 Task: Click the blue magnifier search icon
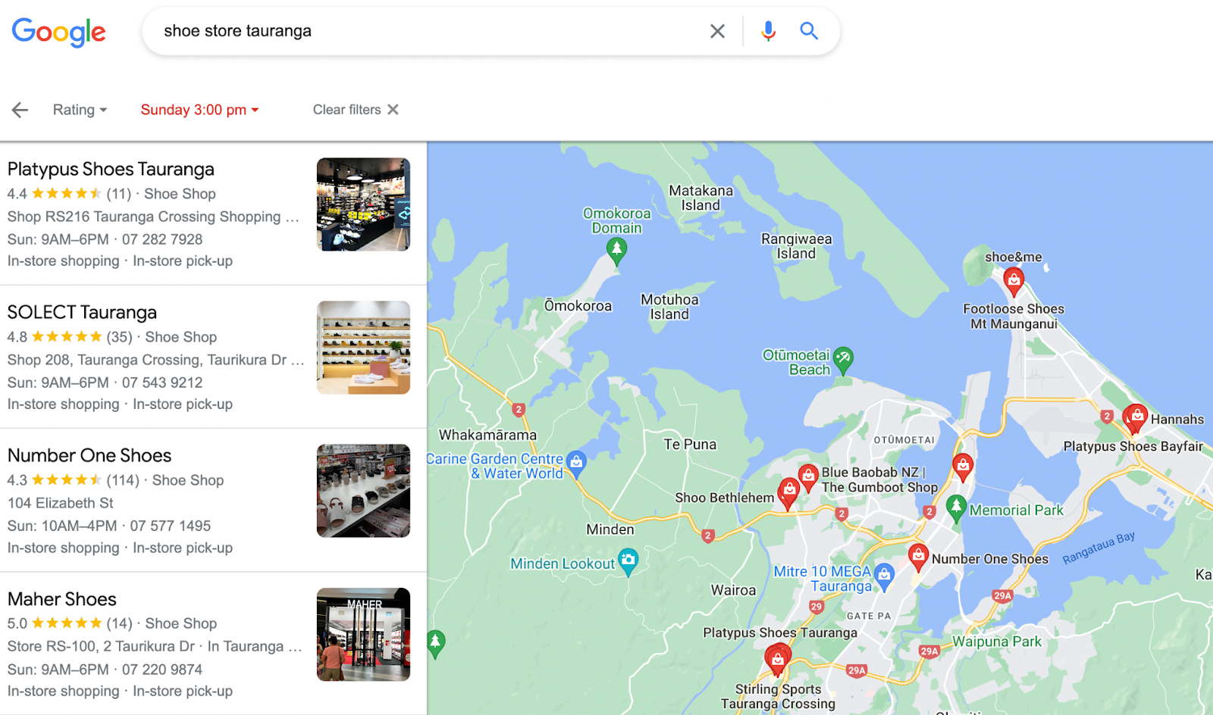[809, 31]
